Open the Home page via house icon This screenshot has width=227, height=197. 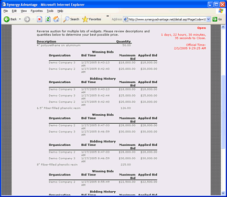click(56, 19)
